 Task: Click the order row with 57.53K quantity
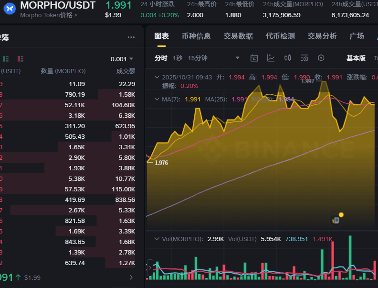(67, 189)
